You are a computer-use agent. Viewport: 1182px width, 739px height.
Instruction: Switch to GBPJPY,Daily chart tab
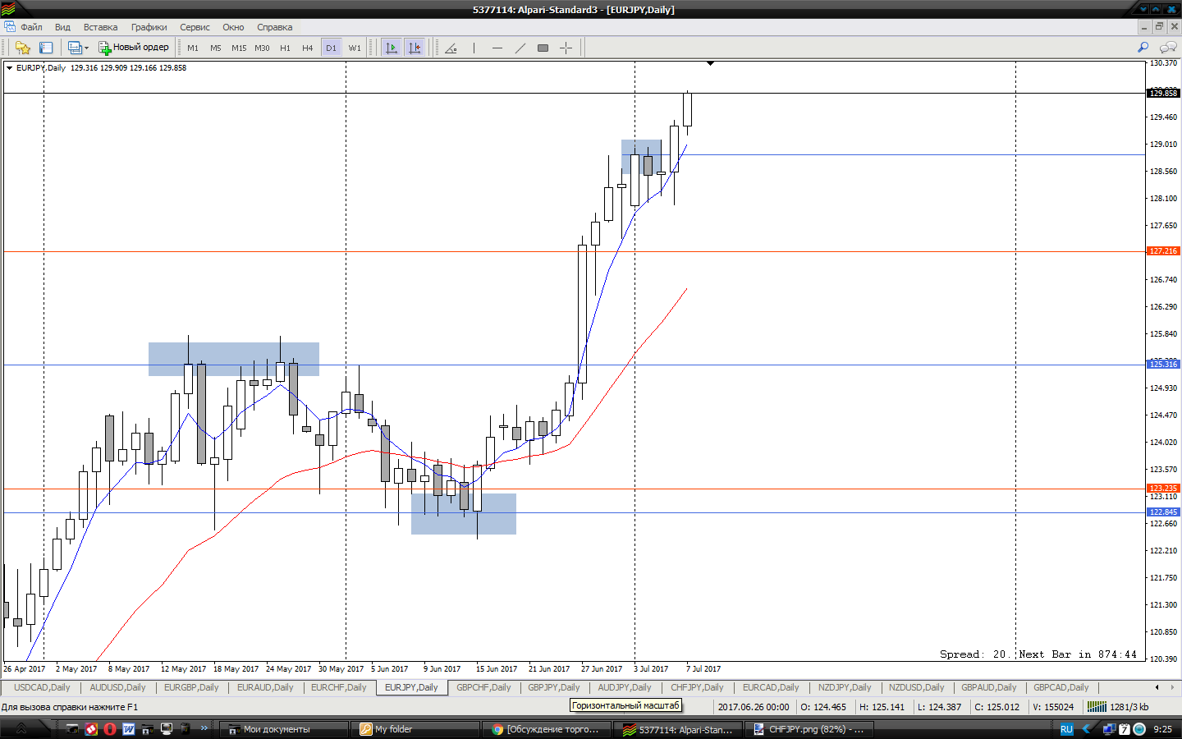[x=553, y=687]
